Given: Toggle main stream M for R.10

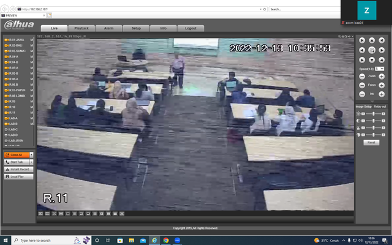Looking at the screenshot, I should coord(32,107).
